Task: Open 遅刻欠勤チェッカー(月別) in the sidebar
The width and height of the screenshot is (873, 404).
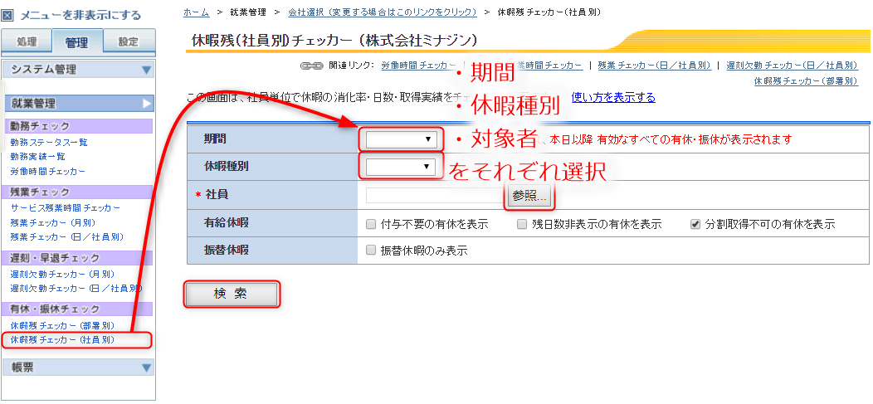Action: click(x=62, y=275)
